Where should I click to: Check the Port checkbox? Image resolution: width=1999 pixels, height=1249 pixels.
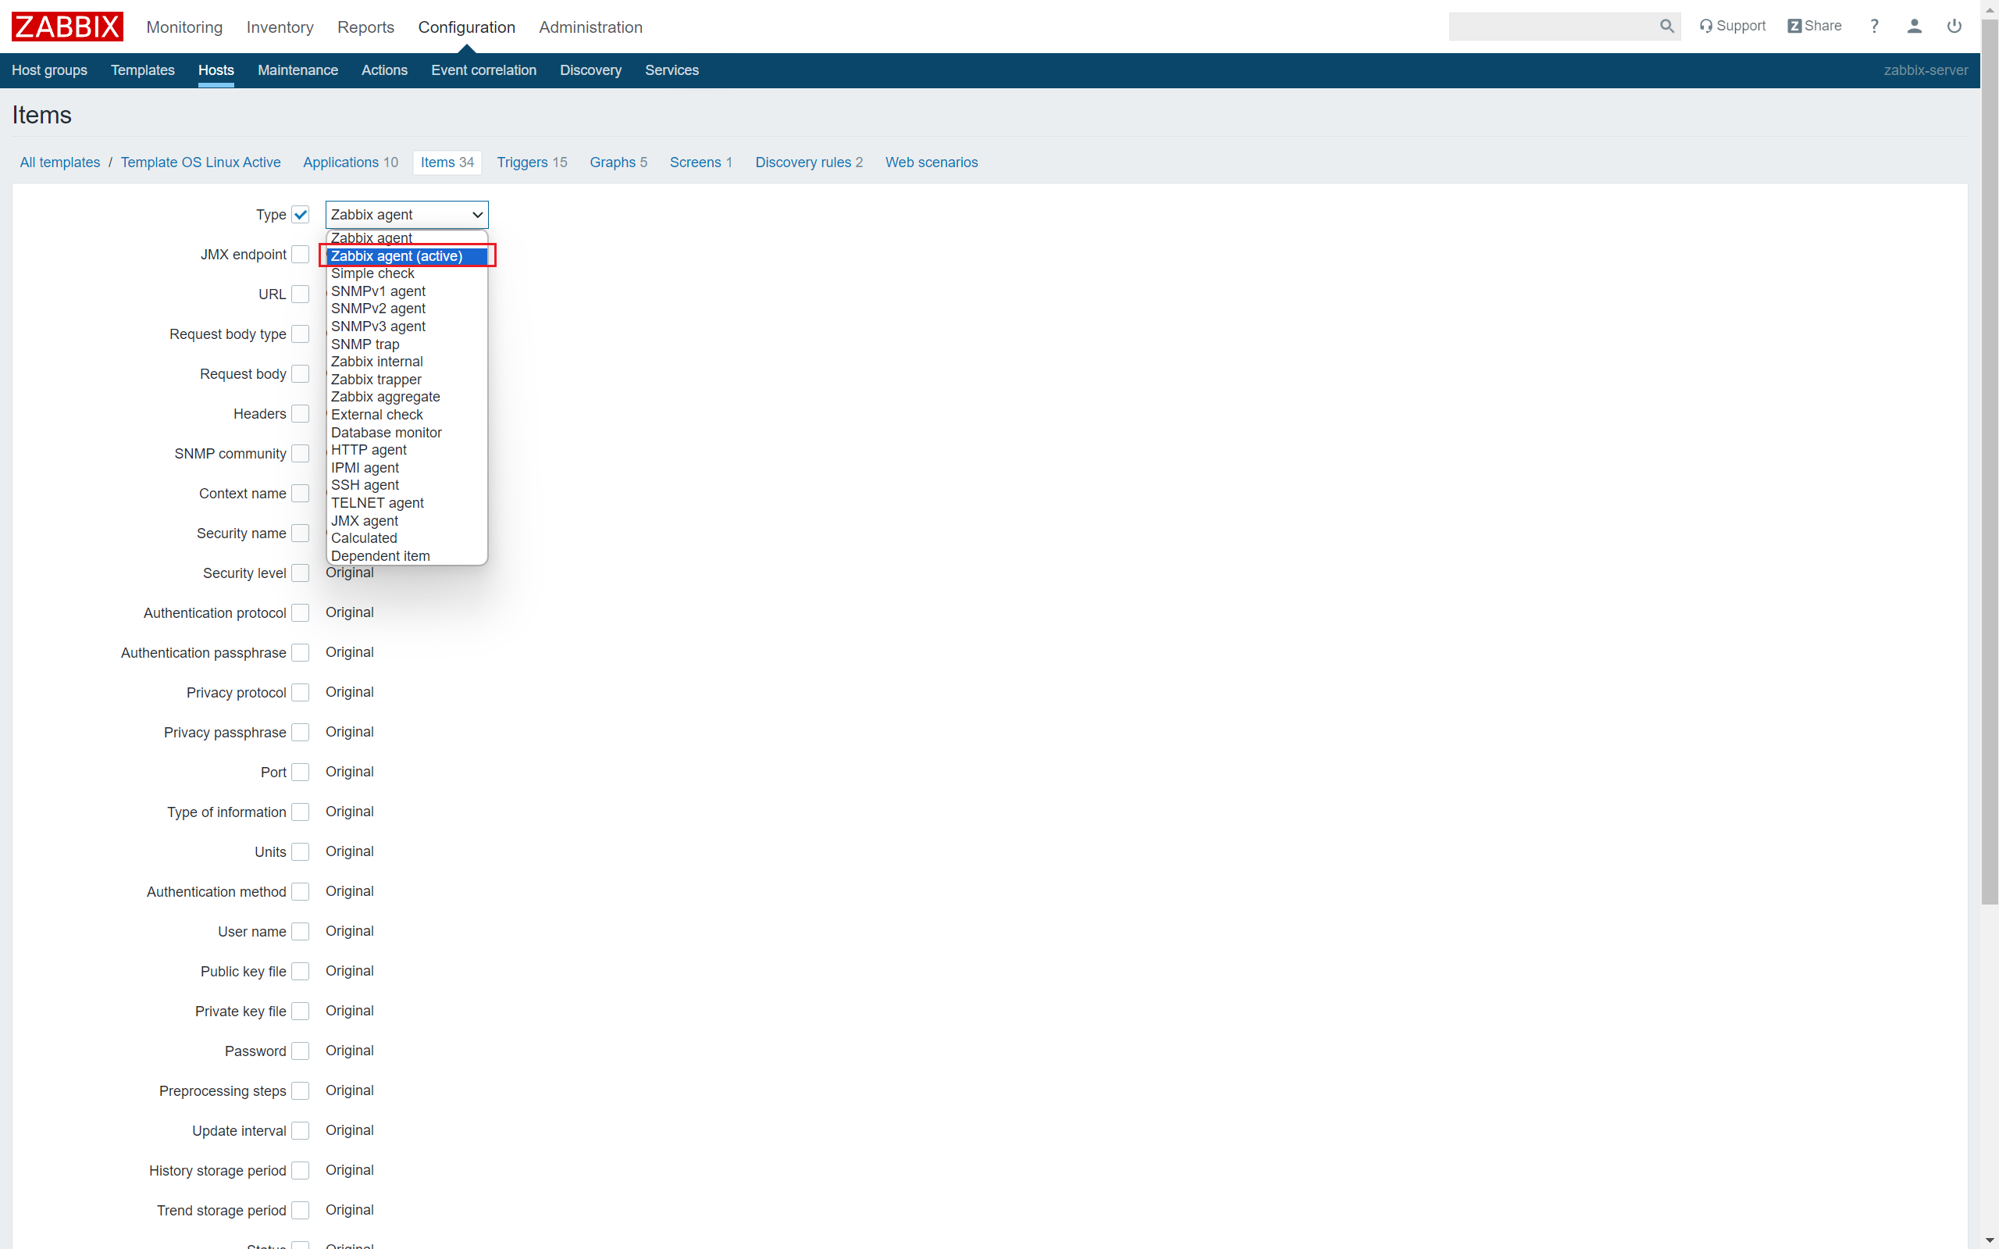click(x=301, y=773)
